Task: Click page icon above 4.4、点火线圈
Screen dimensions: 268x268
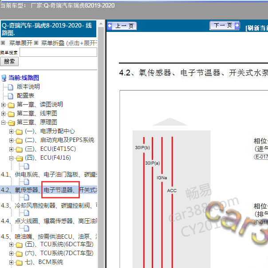Action: point(27,213)
